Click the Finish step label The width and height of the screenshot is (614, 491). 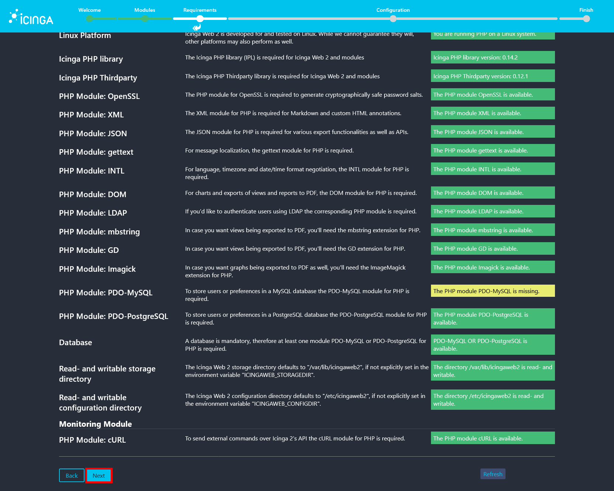pyautogui.click(x=586, y=10)
